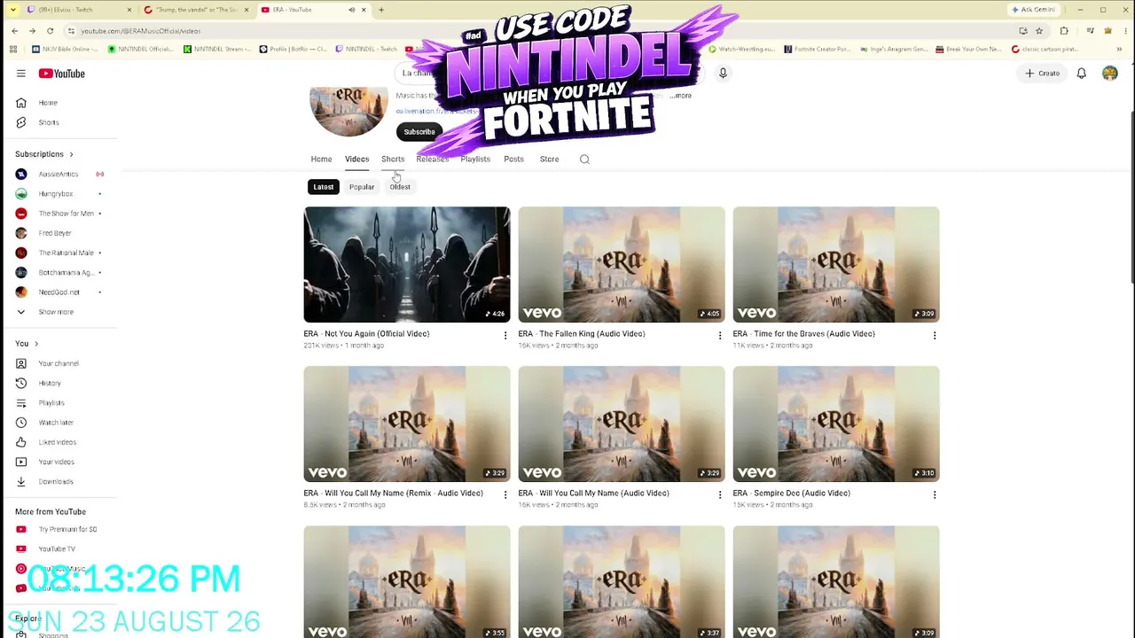The image size is (1135, 638).
Task: Open the Chrome extensions puzzle icon
Action: pyautogui.click(x=1064, y=31)
